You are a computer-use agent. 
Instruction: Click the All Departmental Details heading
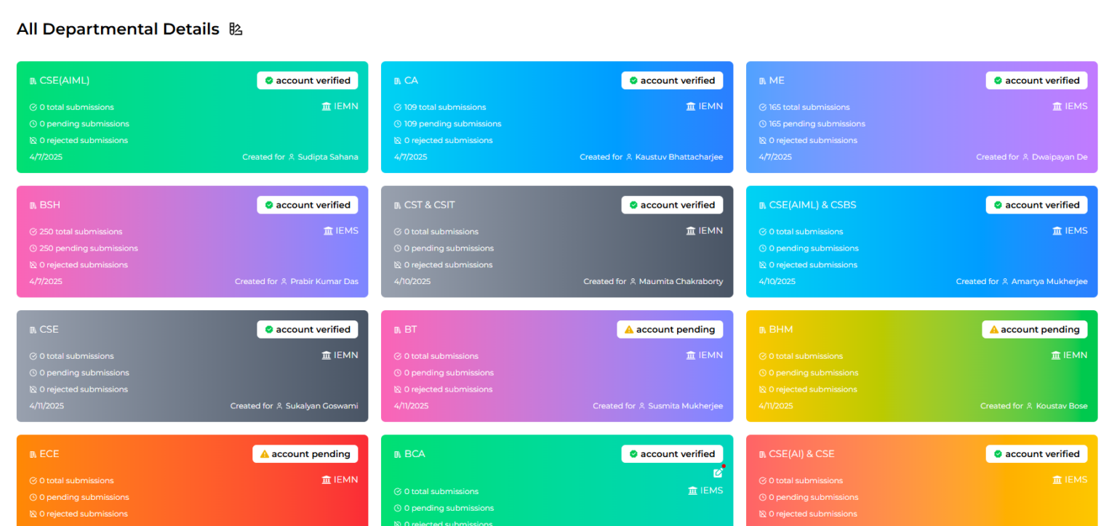tap(118, 29)
